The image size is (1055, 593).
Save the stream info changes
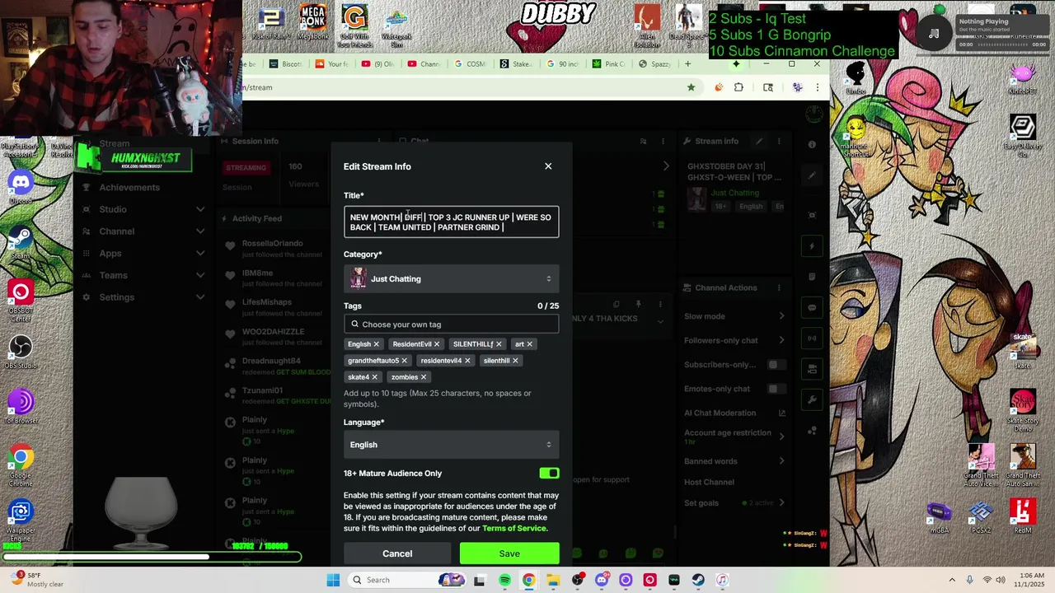(x=509, y=553)
